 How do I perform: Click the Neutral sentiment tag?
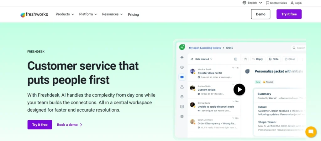(268, 82)
